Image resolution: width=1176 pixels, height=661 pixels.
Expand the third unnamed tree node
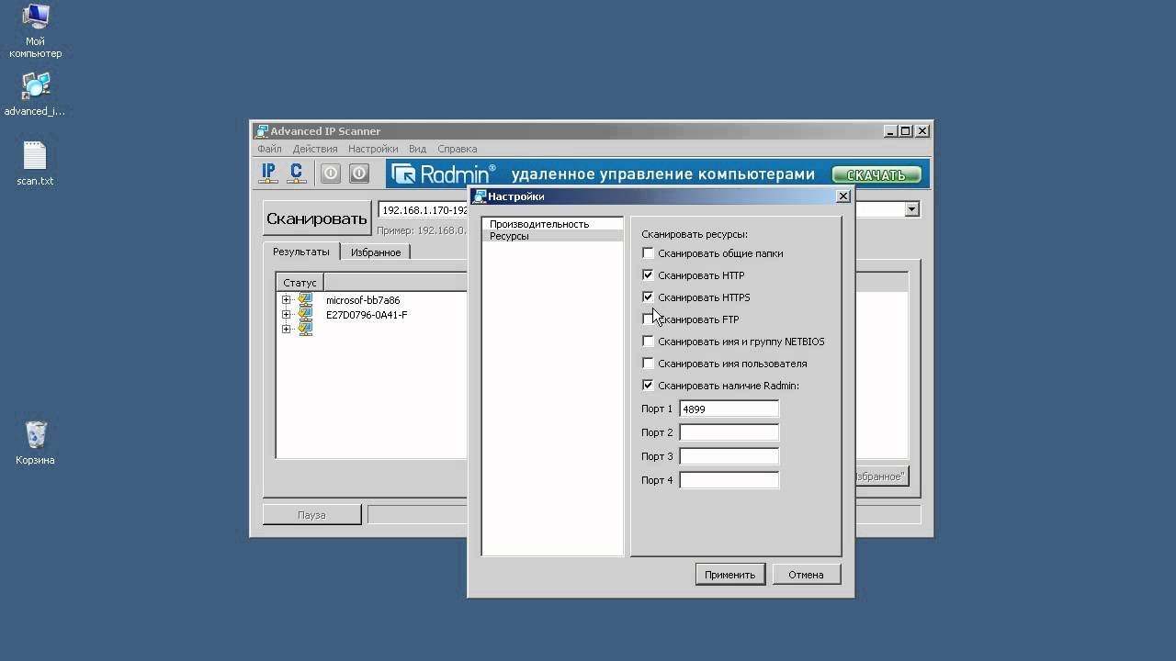pos(286,329)
